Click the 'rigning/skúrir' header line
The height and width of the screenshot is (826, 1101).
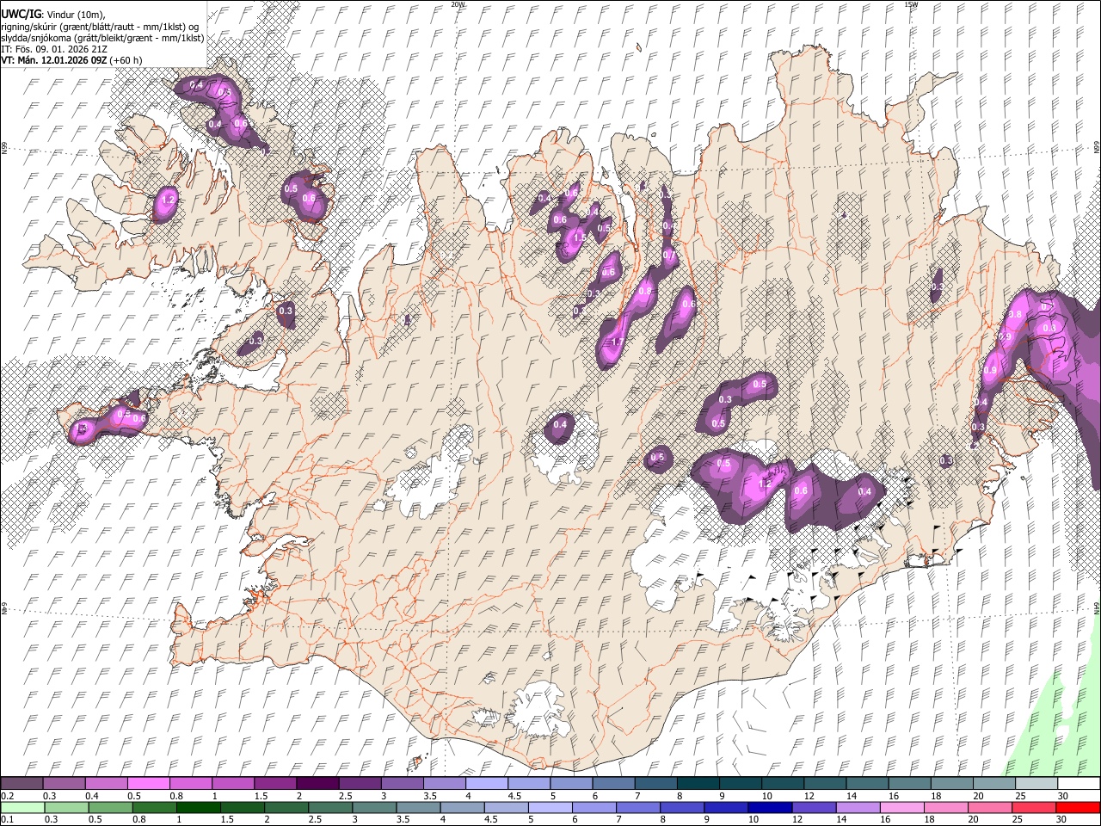(100, 27)
